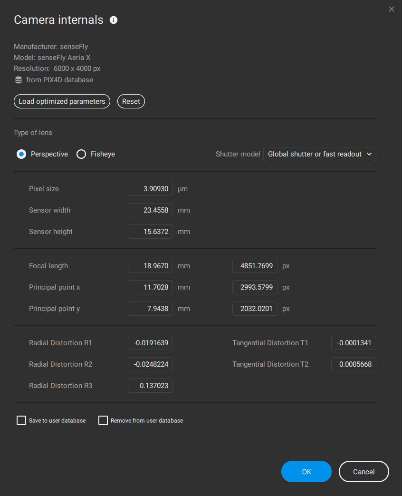Click the Sensor height field
402x496 pixels.
150,232
